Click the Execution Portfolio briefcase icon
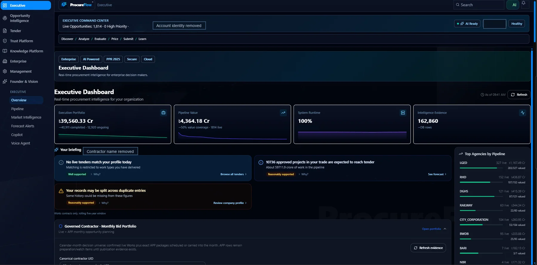 163,113
